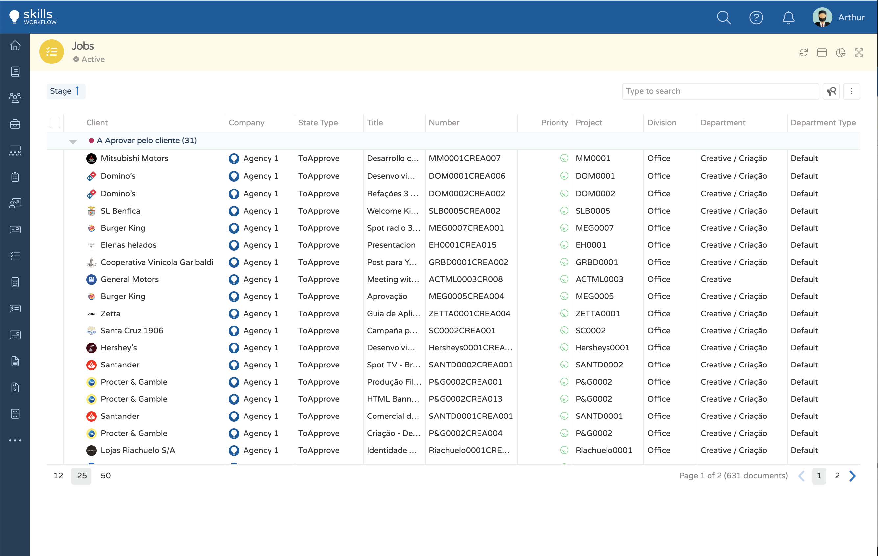Go to page 2
This screenshot has height=556, width=878.
[837, 475]
